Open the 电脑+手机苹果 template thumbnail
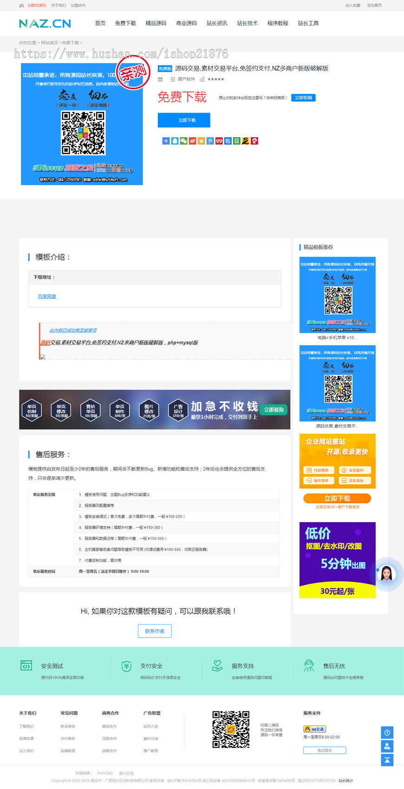Viewport: 404px width, 789px height. 338,295
